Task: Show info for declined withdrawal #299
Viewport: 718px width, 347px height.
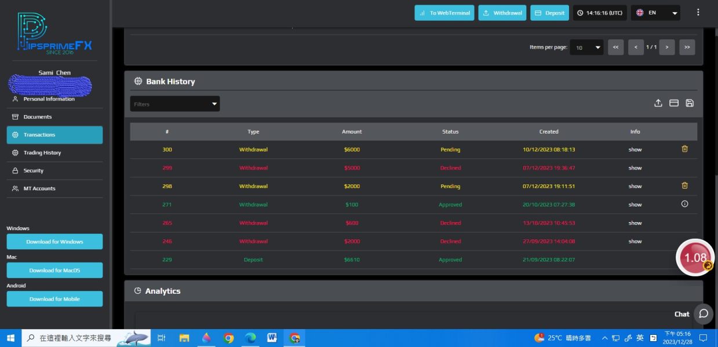Action: point(635,168)
